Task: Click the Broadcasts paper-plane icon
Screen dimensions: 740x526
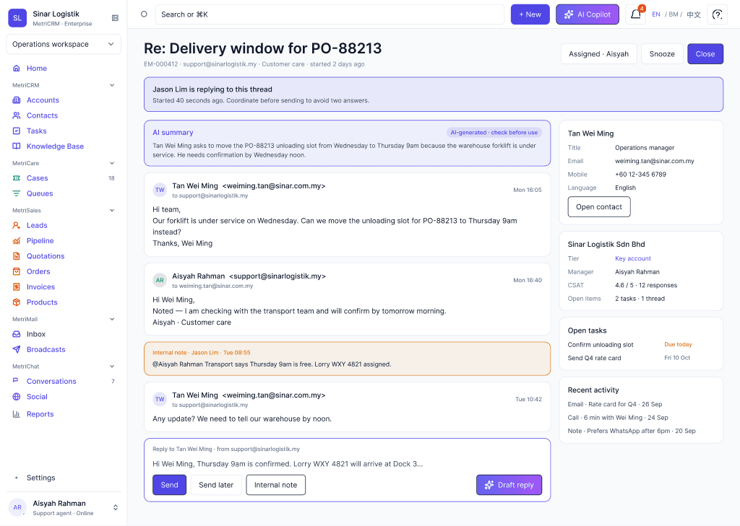Action: click(17, 349)
